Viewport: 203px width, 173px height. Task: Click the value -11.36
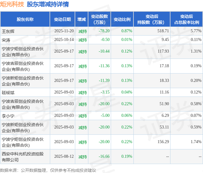(104, 66)
